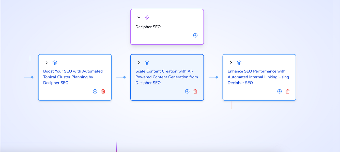The image size is (340, 152).
Task: Delete the Topical Cluster Planning card
Action: [103, 91]
